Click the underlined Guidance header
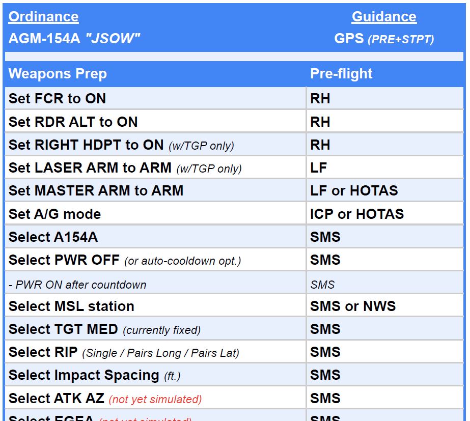The height and width of the screenshot is (421, 470). click(384, 17)
